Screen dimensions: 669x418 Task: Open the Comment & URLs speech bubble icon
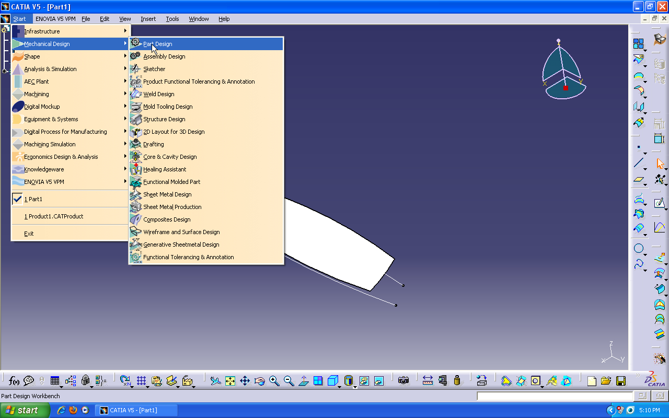tap(29, 381)
